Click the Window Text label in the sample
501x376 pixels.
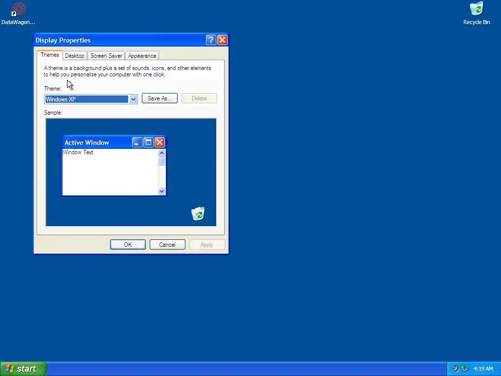[78, 152]
